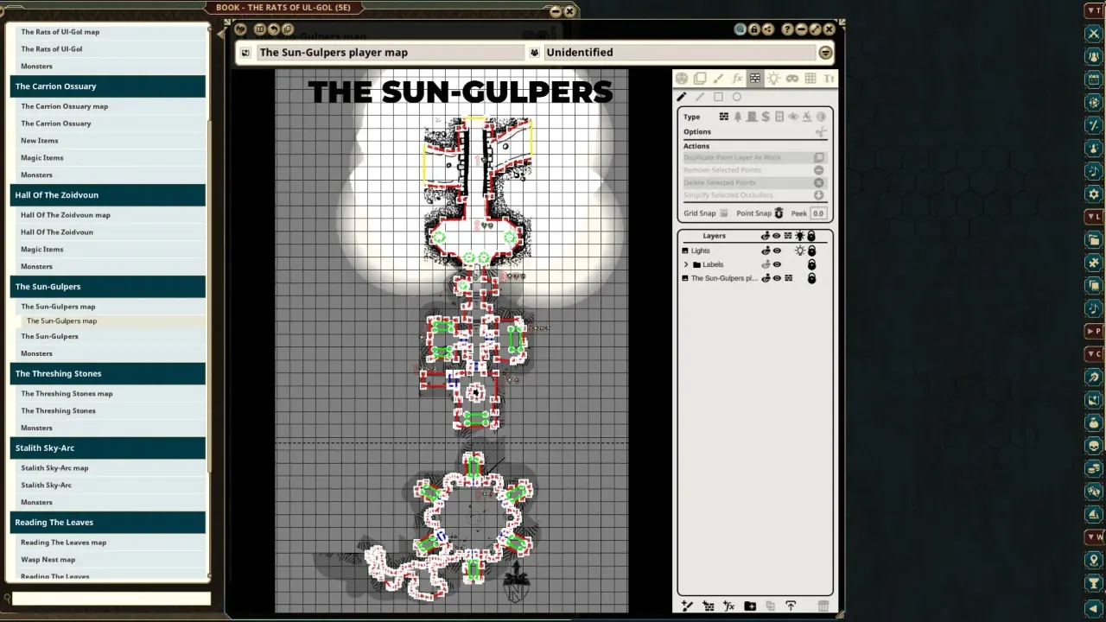Switch to the FX mode tab
The image size is (1106, 622).
point(736,79)
